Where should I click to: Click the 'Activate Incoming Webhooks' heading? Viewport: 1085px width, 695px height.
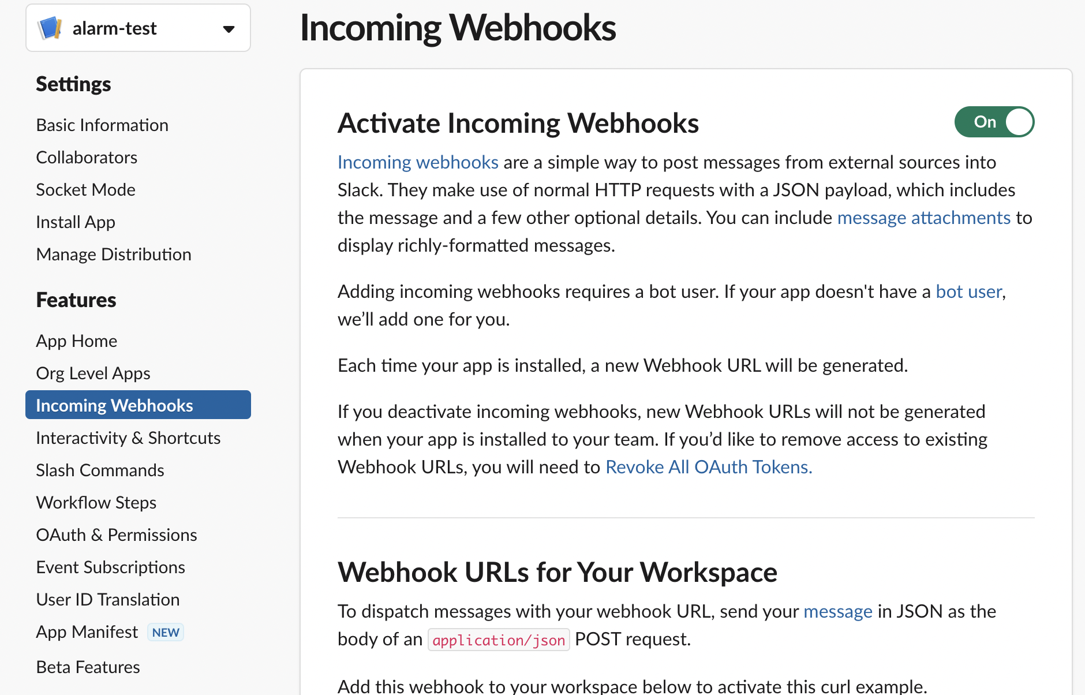518,123
